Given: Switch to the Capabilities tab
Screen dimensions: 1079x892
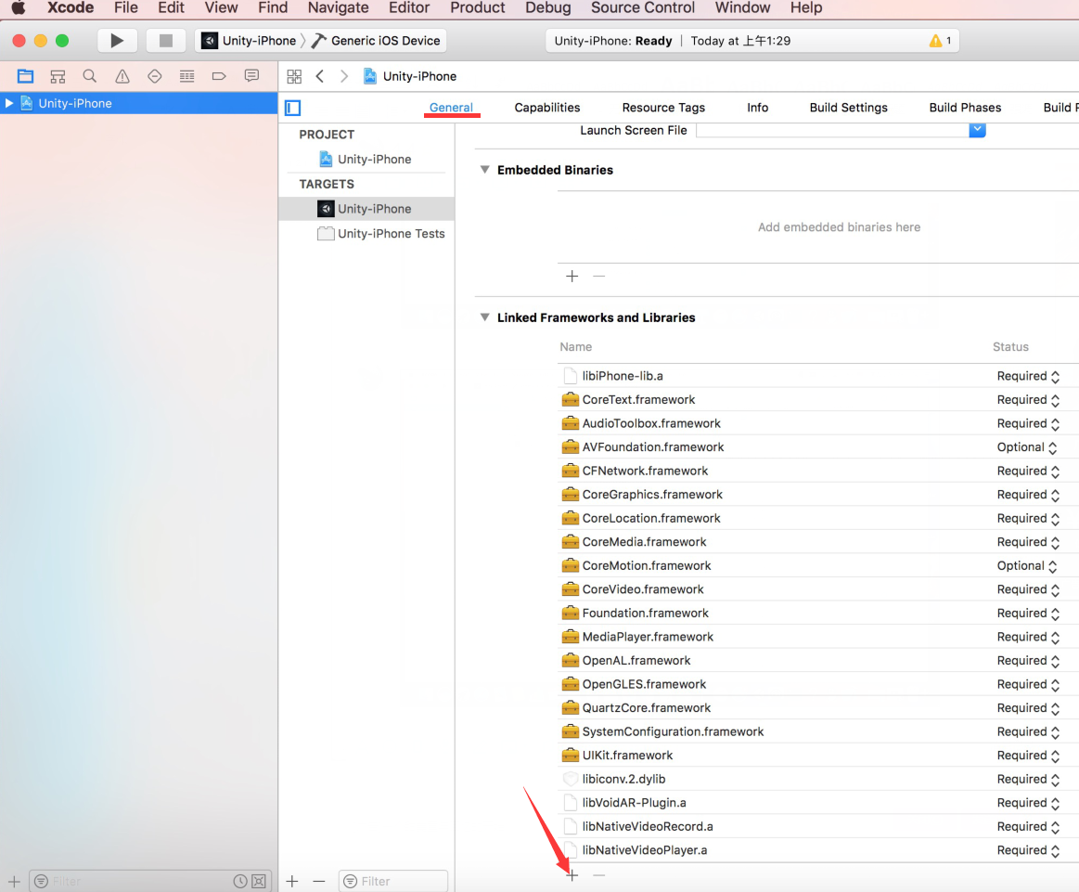Looking at the screenshot, I should pyautogui.click(x=547, y=108).
